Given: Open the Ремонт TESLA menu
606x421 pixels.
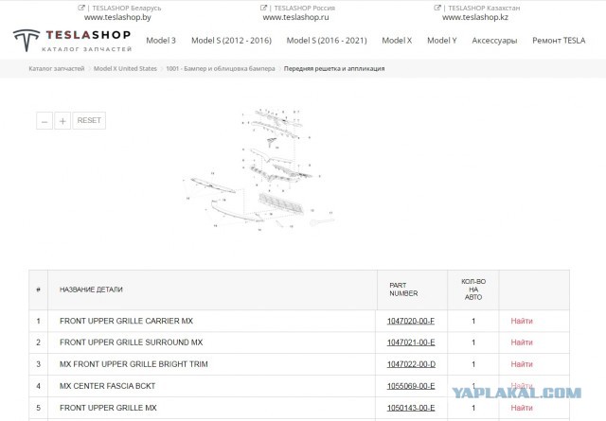Looking at the screenshot, I should pos(559,41).
